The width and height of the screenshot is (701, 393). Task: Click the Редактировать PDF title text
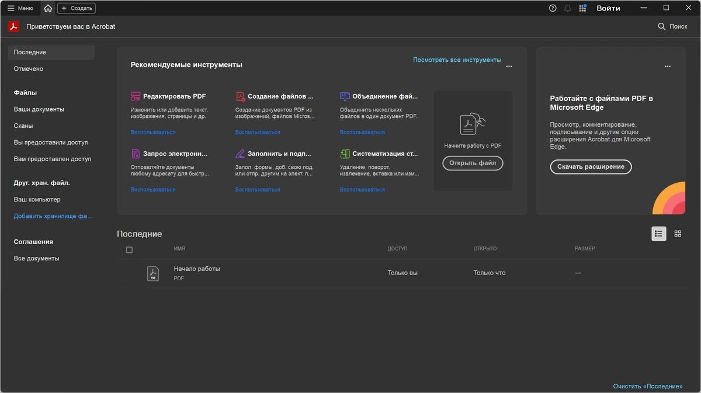point(175,96)
